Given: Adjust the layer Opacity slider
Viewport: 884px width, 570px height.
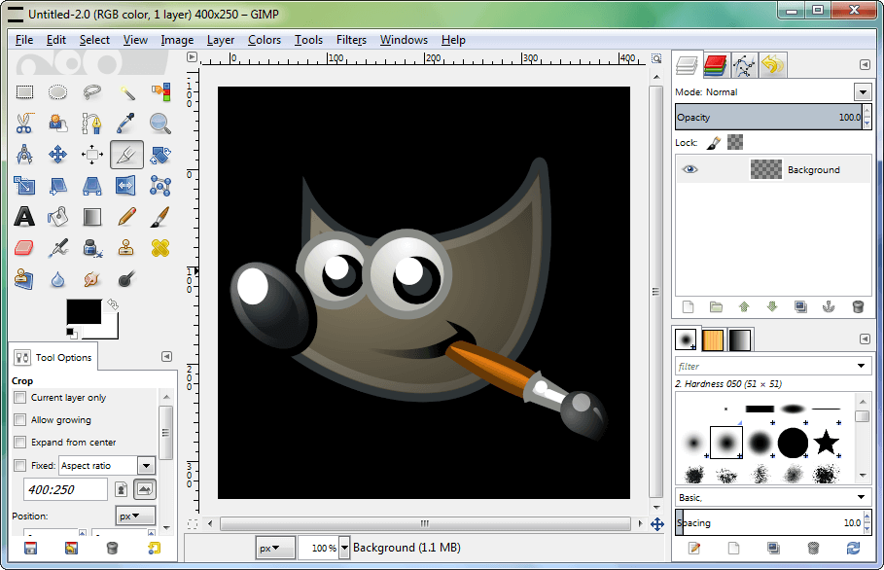Looking at the screenshot, I should 768,118.
